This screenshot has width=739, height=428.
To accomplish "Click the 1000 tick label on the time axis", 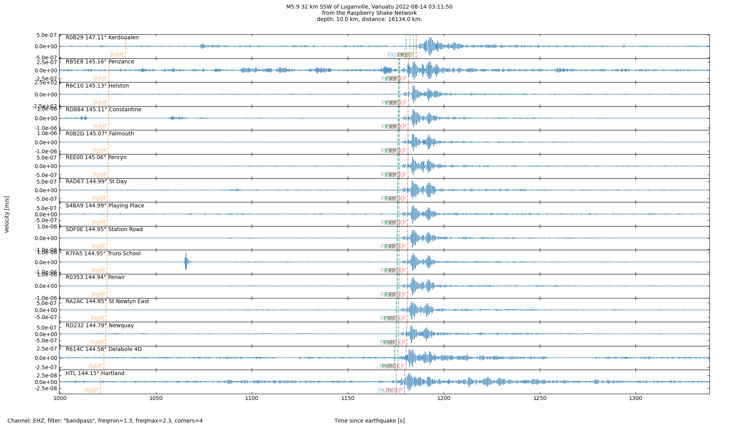I will [60, 398].
